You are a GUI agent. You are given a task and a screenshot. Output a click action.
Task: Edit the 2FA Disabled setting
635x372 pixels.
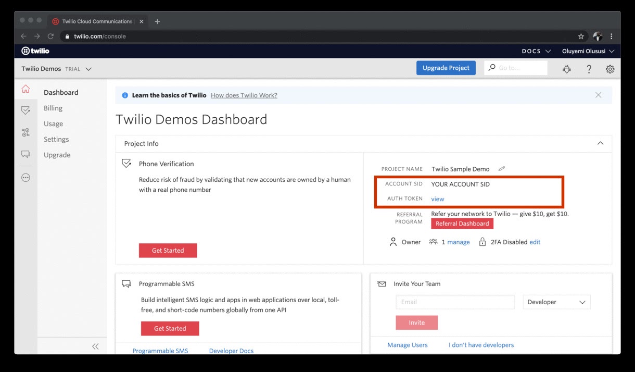[535, 242]
